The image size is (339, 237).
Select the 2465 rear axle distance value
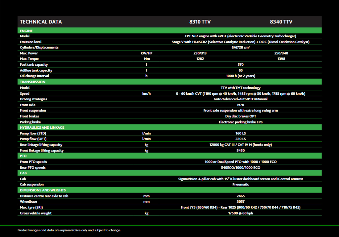click(241, 196)
